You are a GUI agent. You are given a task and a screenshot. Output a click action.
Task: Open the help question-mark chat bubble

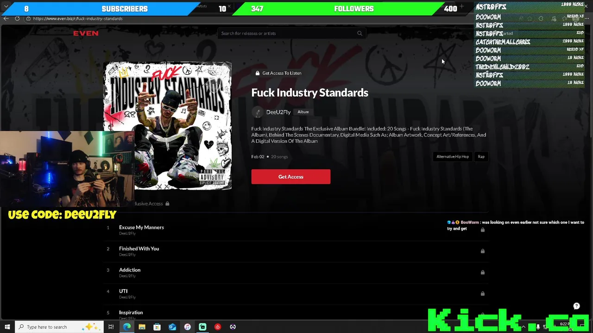pyautogui.click(x=576, y=306)
